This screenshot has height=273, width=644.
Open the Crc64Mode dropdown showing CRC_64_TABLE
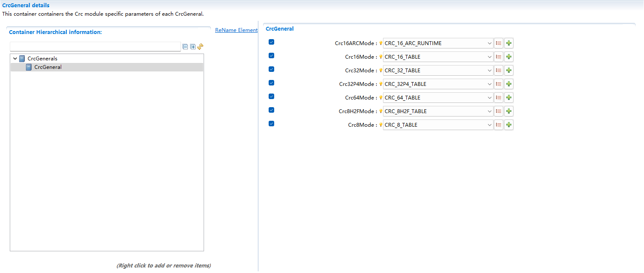coord(438,98)
